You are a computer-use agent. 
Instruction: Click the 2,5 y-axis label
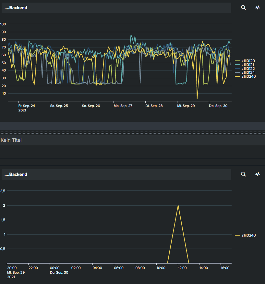(3, 191)
